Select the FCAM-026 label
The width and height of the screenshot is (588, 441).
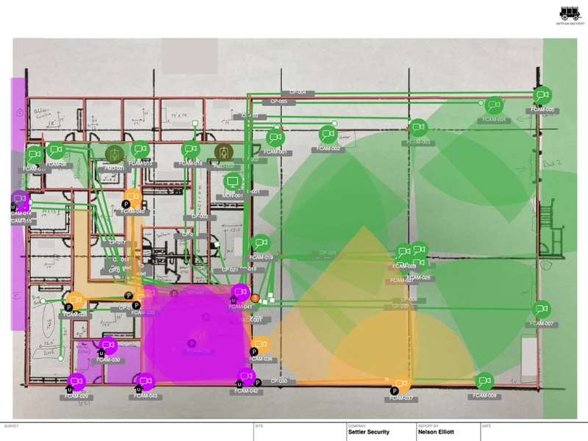tap(419, 278)
